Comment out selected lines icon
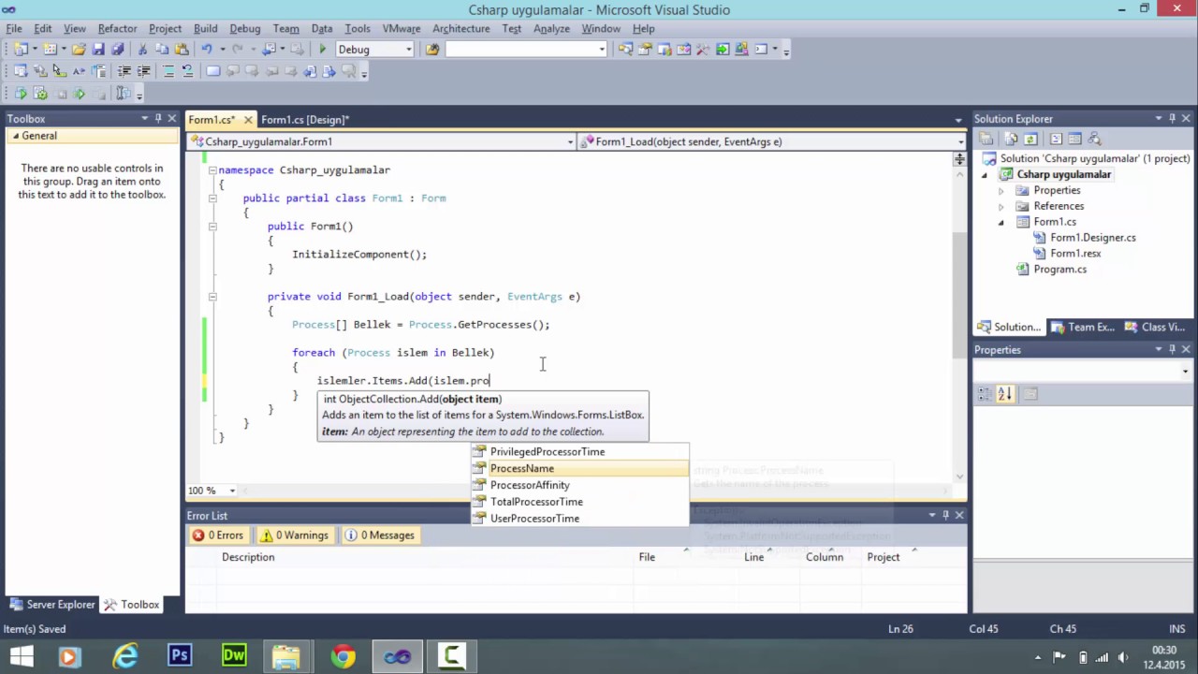The height and width of the screenshot is (674, 1198). [x=169, y=71]
